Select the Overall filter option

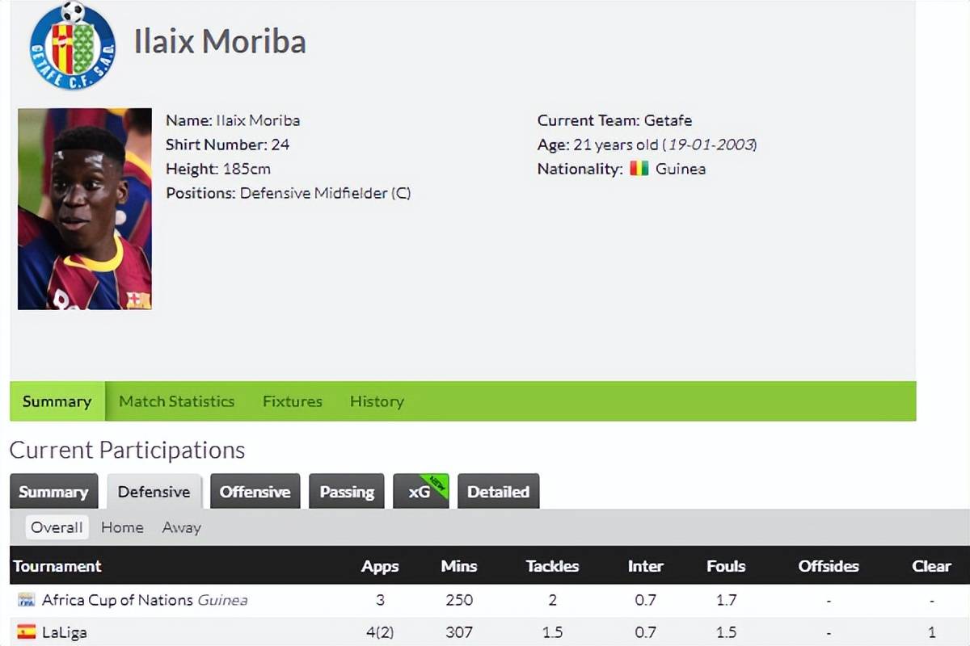[x=57, y=527]
